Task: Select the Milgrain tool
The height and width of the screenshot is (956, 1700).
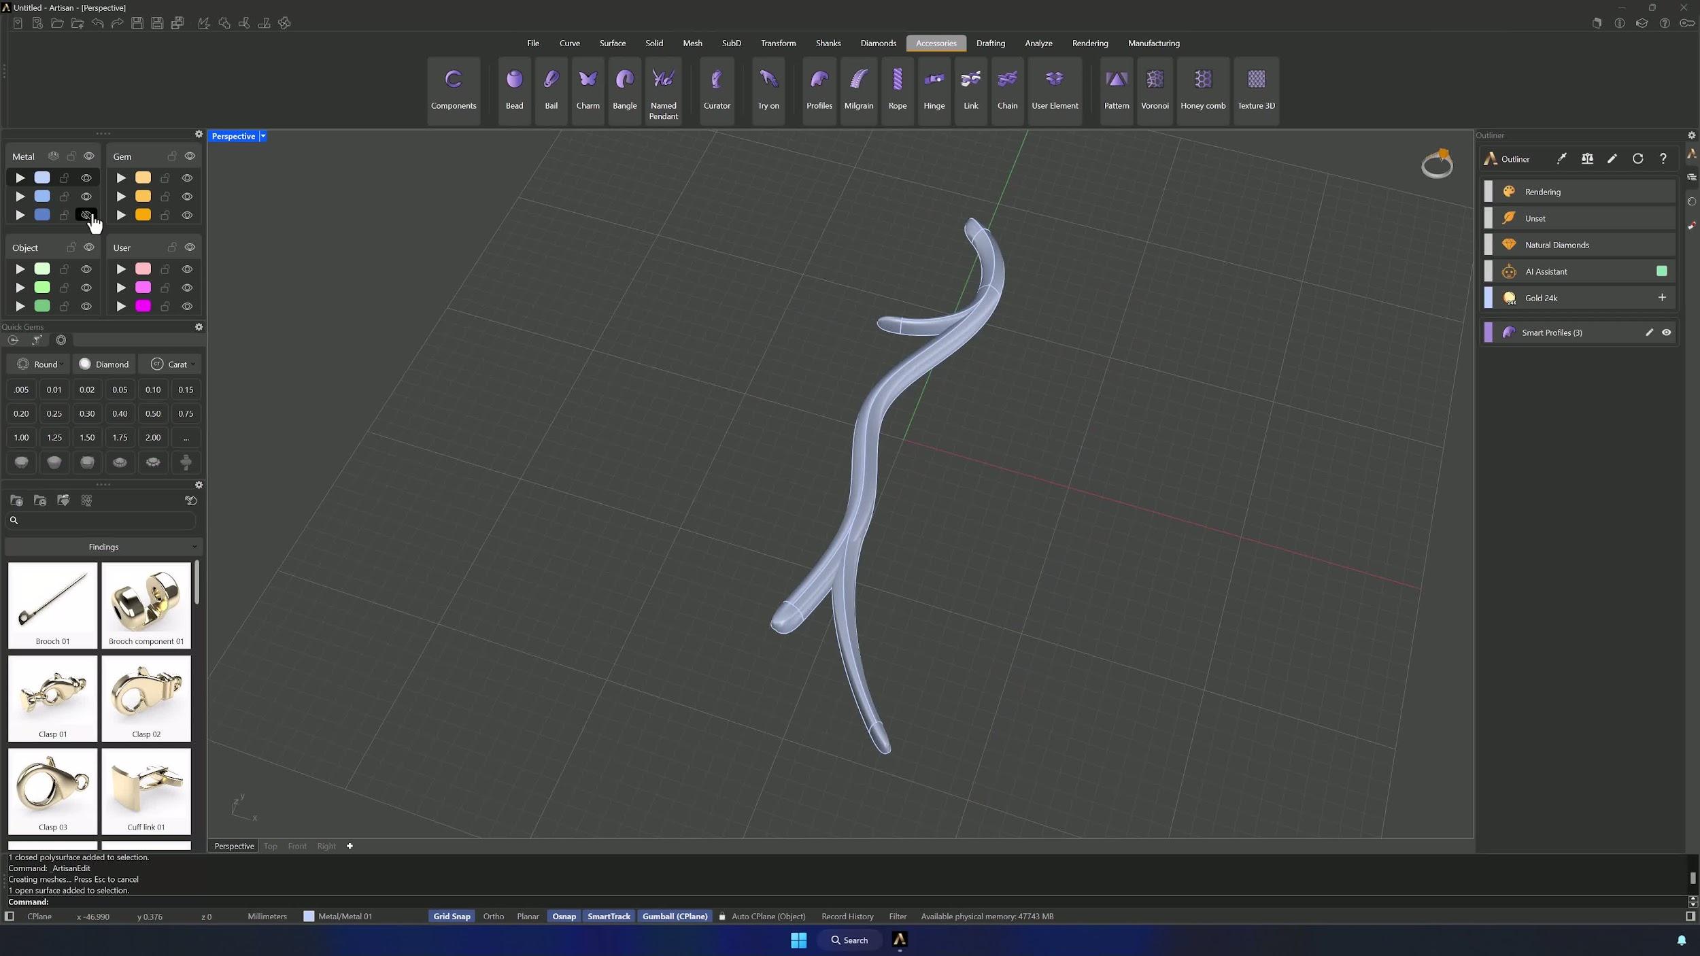Action: coord(858,90)
